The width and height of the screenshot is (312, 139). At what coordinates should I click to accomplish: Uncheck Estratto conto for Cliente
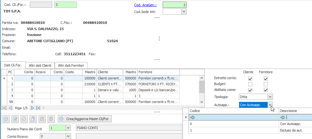250,79
